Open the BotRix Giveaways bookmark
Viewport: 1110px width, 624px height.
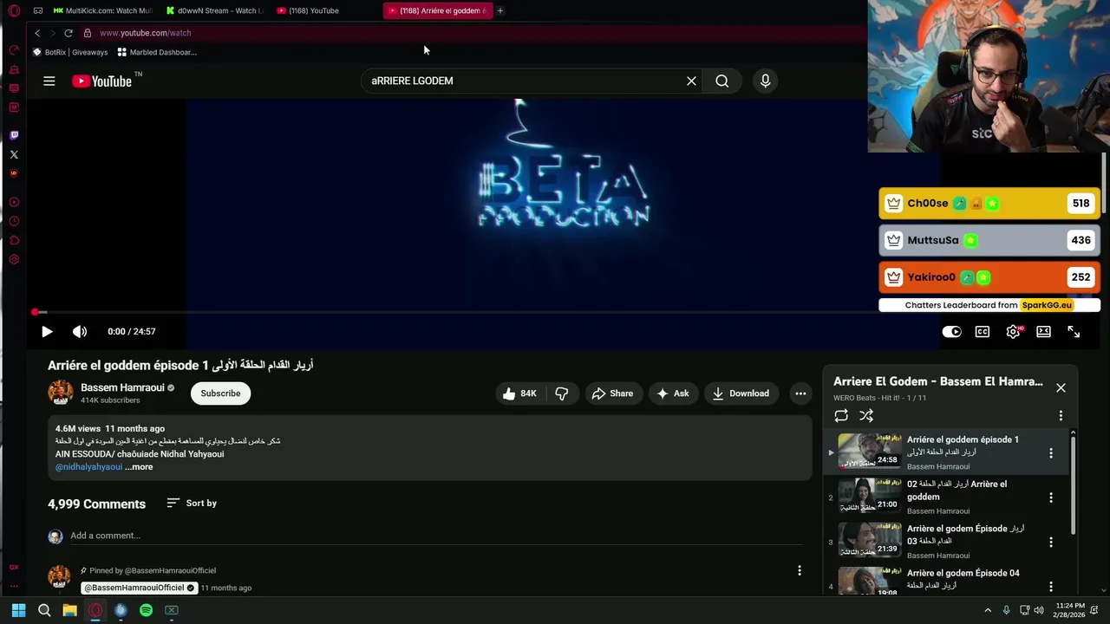point(70,52)
